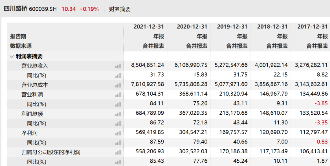
Task: Open chart icon for 净利润 同比(%) row
Action: coord(118,143)
